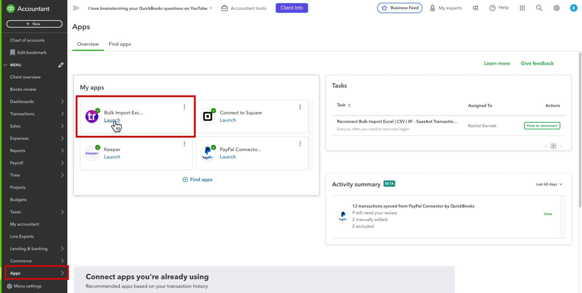Open the company name dropdown

coord(150,8)
